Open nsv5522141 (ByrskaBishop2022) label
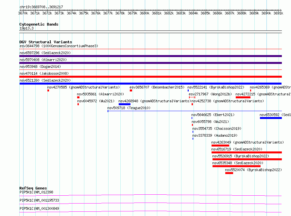The image size is (291, 216). (216, 87)
